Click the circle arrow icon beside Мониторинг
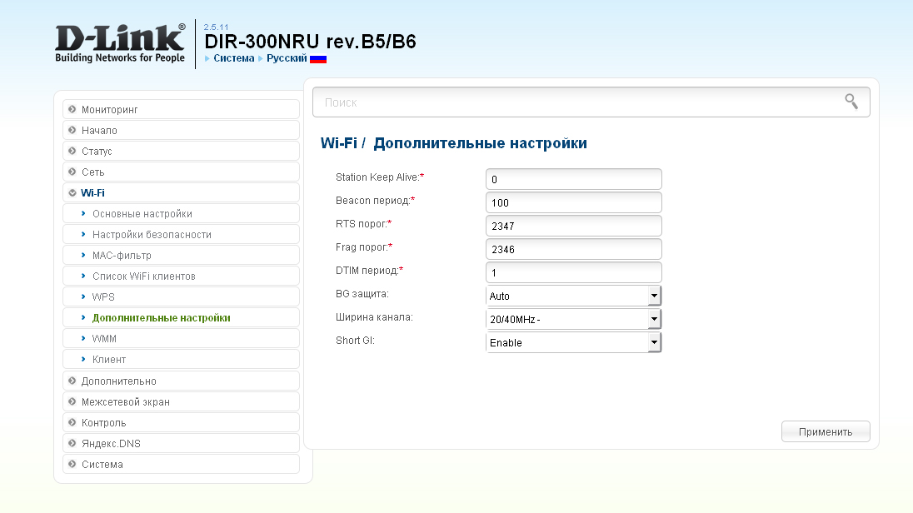 coord(72,109)
